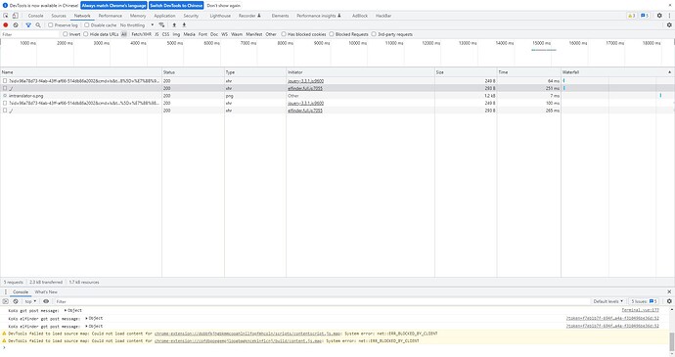Stop recording network log
675x357 pixels.
point(6,25)
